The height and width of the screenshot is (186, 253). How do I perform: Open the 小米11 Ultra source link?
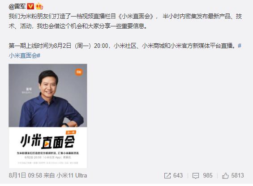72,175
